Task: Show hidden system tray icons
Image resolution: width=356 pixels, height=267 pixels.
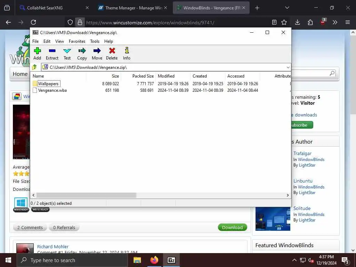Action: point(294,260)
